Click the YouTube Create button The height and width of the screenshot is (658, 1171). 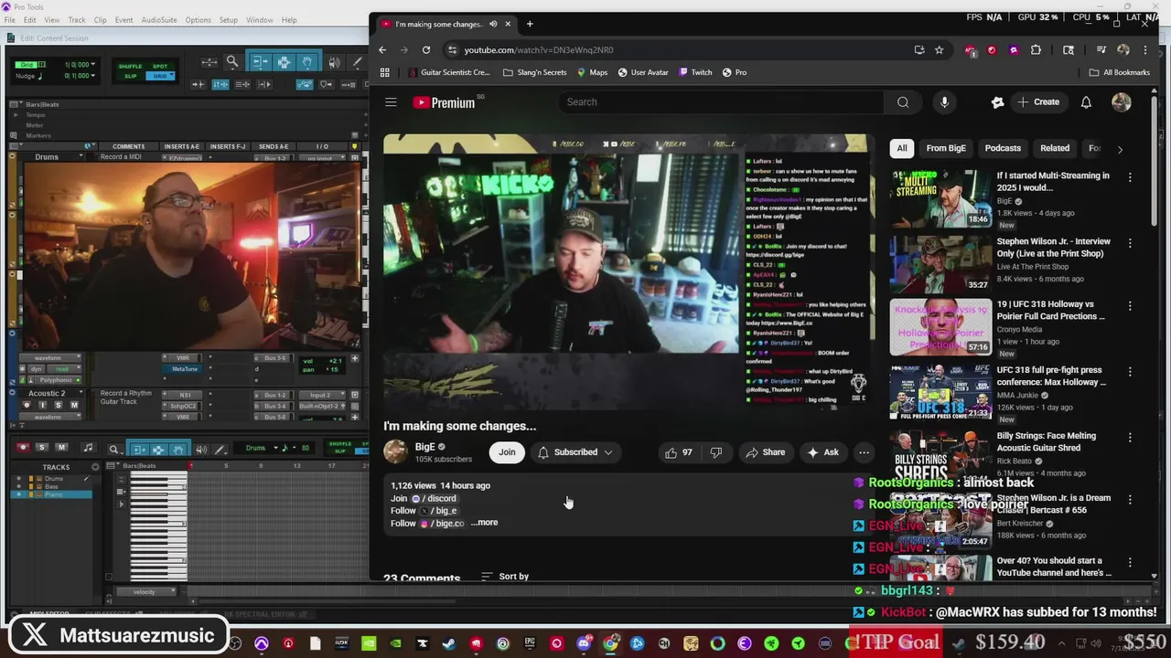(x=1037, y=102)
